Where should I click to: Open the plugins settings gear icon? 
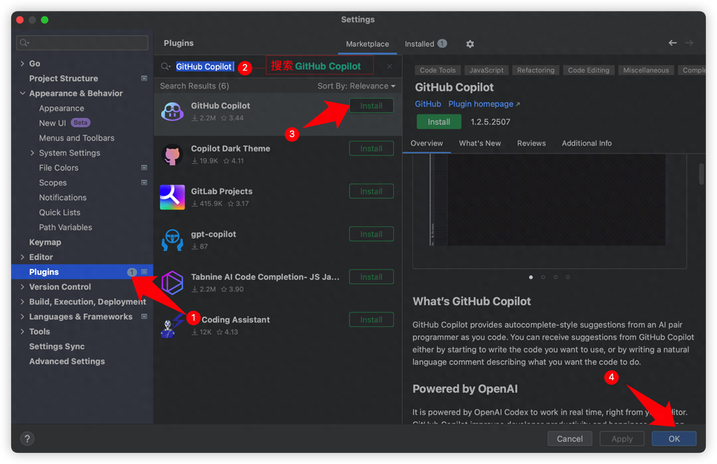(x=470, y=43)
